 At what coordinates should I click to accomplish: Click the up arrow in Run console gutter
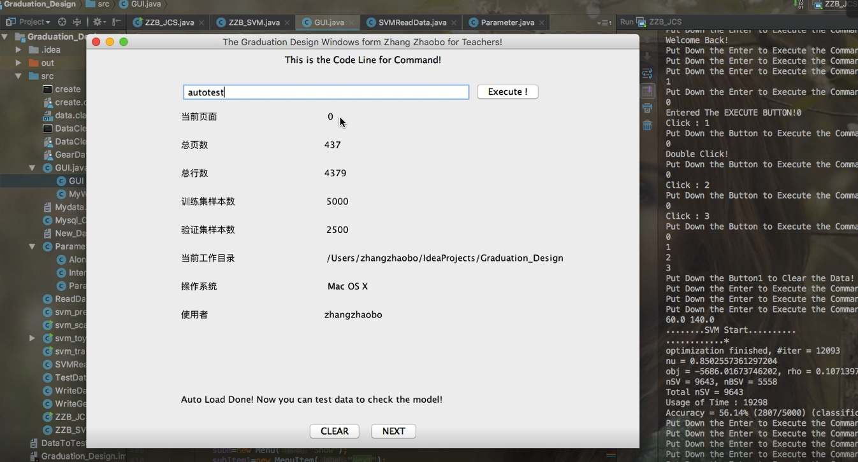647,39
